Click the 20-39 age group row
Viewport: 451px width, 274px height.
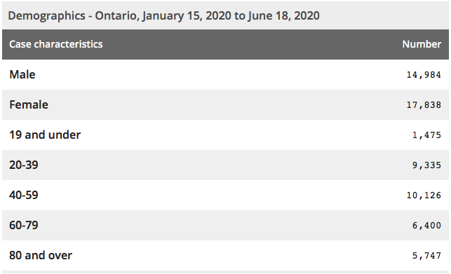tap(225, 165)
